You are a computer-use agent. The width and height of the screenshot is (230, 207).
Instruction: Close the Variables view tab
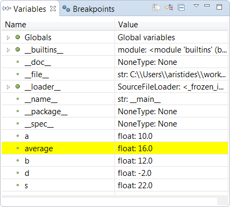pyautogui.click(x=53, y=9)
